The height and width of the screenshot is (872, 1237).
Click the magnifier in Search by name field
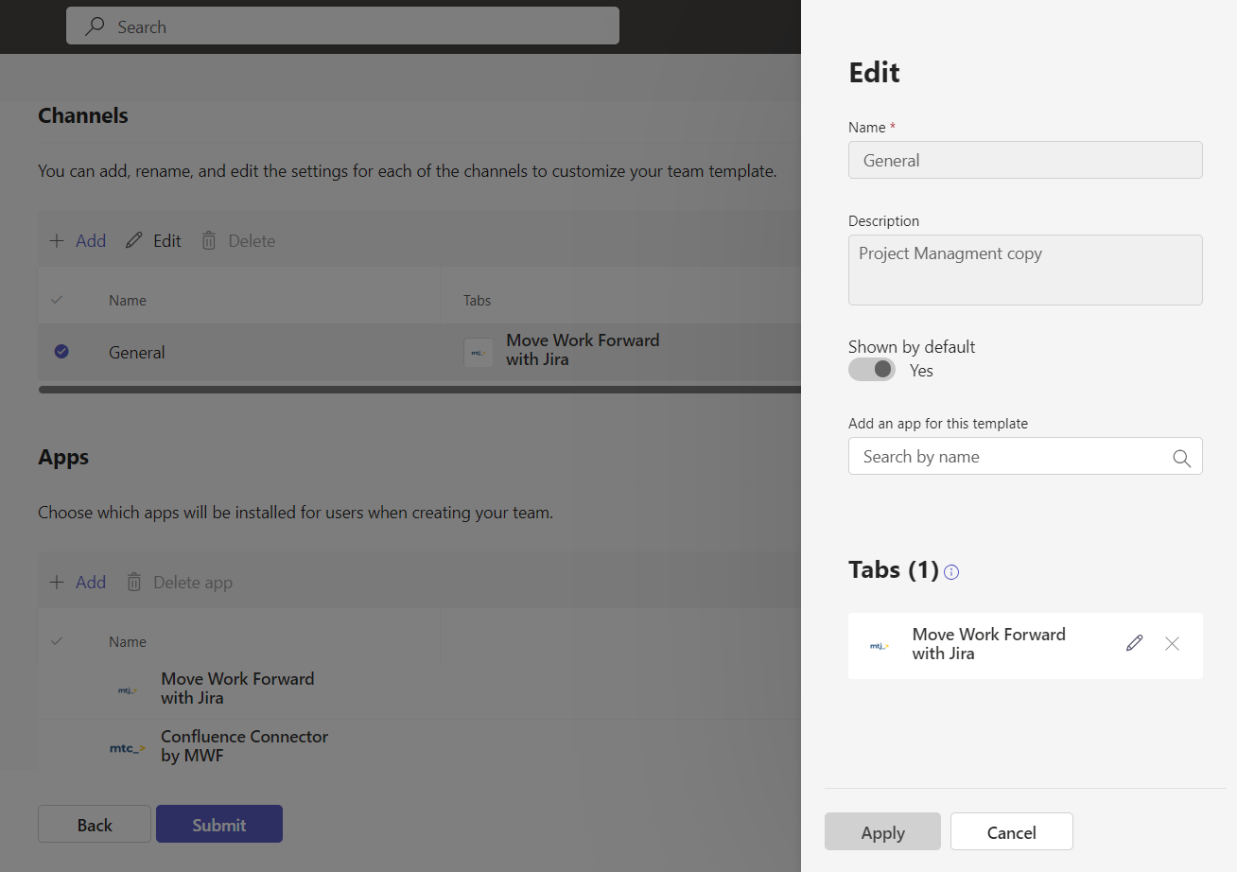[x=1181, y=458]
